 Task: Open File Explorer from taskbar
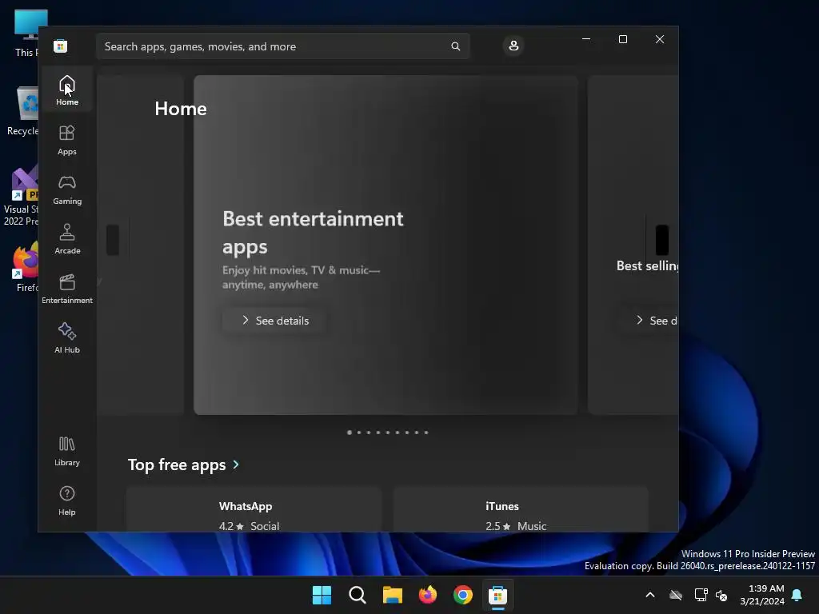(x=392, y=595)
